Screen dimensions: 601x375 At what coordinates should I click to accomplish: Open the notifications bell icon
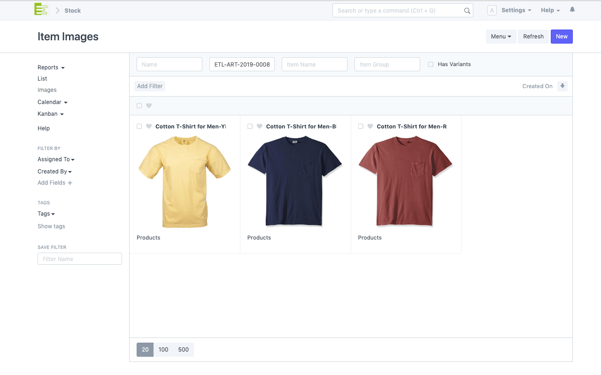point(572,10)
